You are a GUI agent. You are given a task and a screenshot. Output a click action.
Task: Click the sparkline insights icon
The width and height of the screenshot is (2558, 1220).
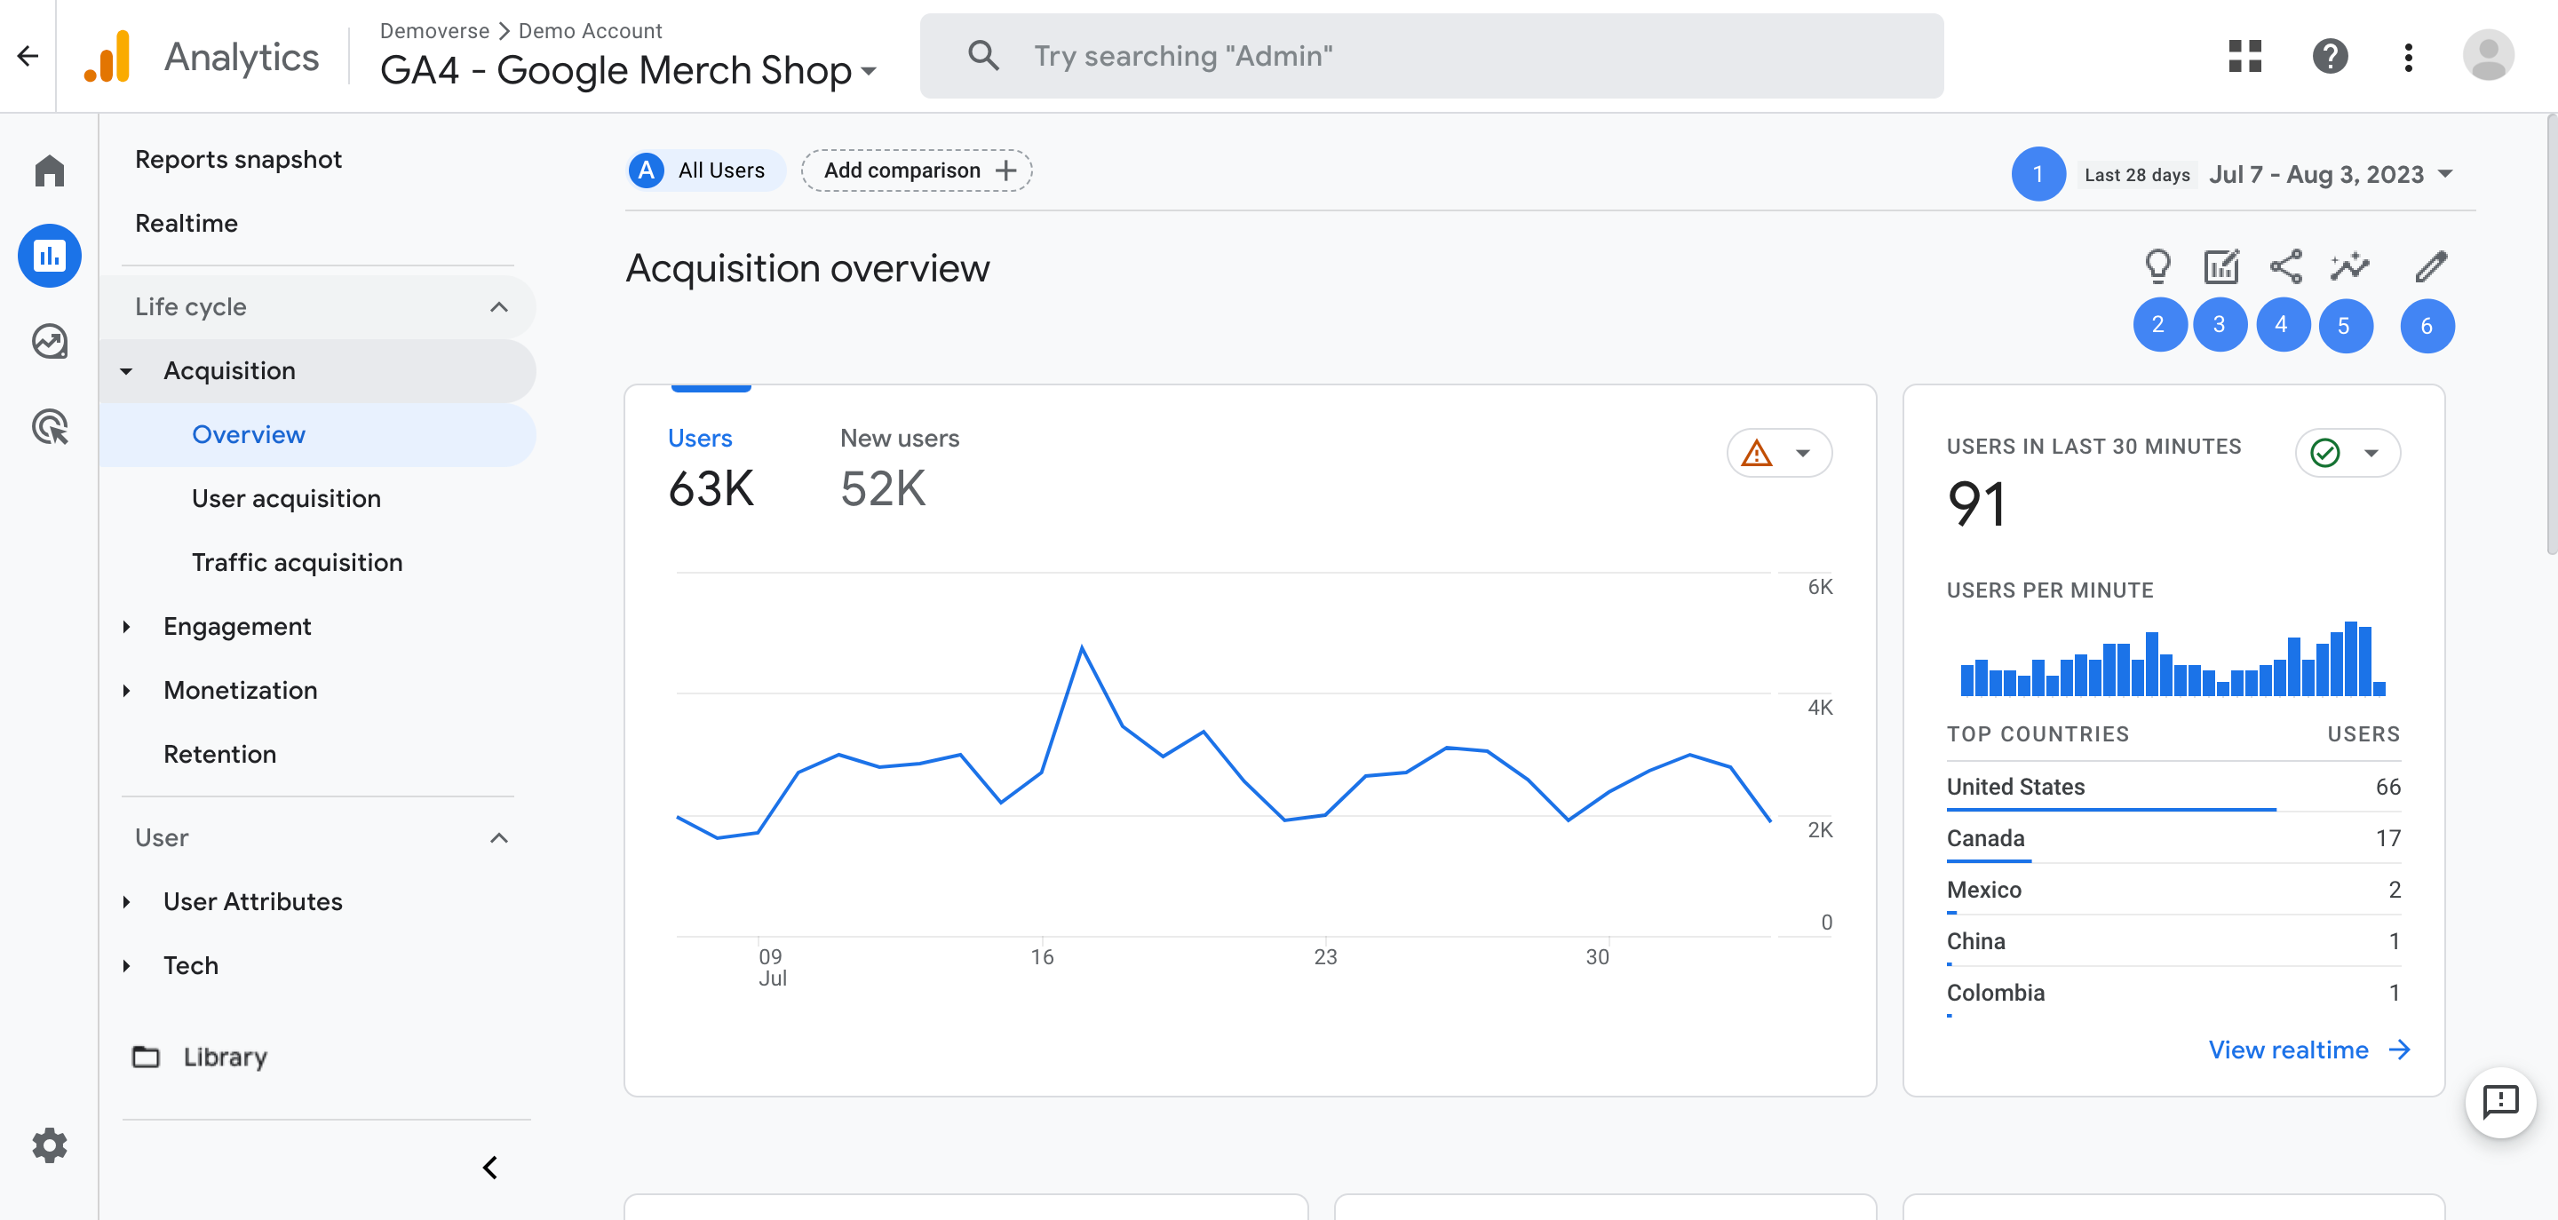click(2349, 266)
